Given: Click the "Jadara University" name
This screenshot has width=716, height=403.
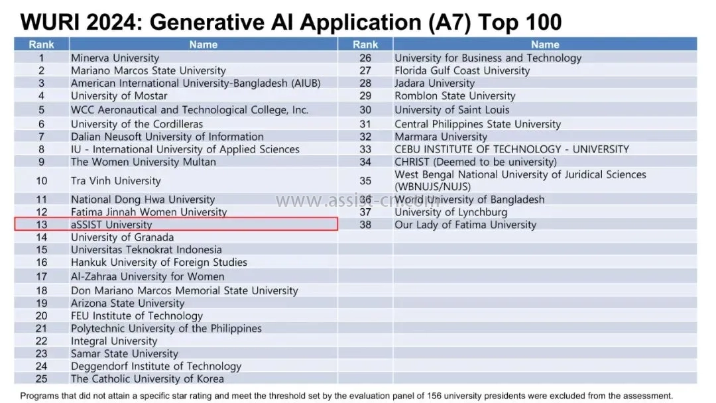Looking at the screenshot, I should [x=435, y=83].
